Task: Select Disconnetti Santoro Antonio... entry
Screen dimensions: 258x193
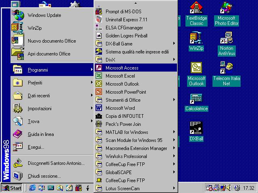Action: 52,163
